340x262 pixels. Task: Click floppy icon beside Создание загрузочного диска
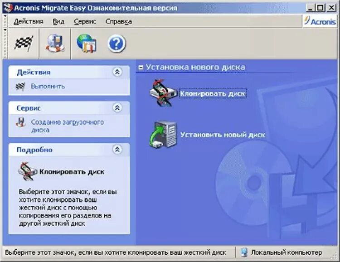(x=21, y=122)
